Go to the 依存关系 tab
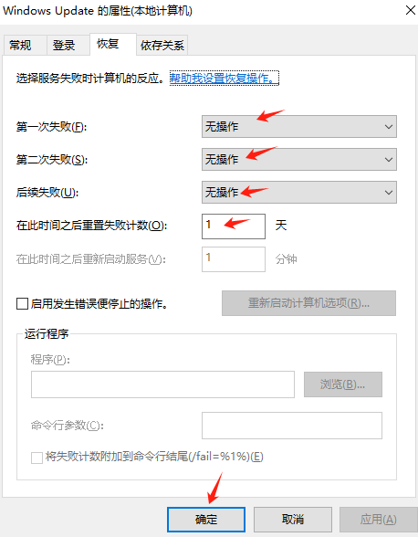Screen dimensions: 418x537 [x=162, y=45]
